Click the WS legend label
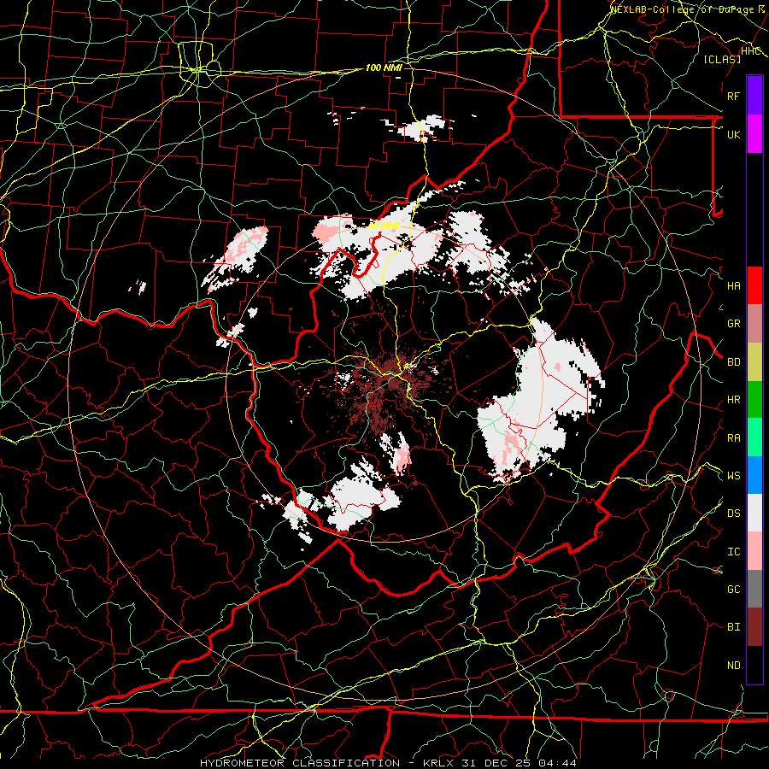The width and height of the screenshot is (769, 769). pos(733,476)
